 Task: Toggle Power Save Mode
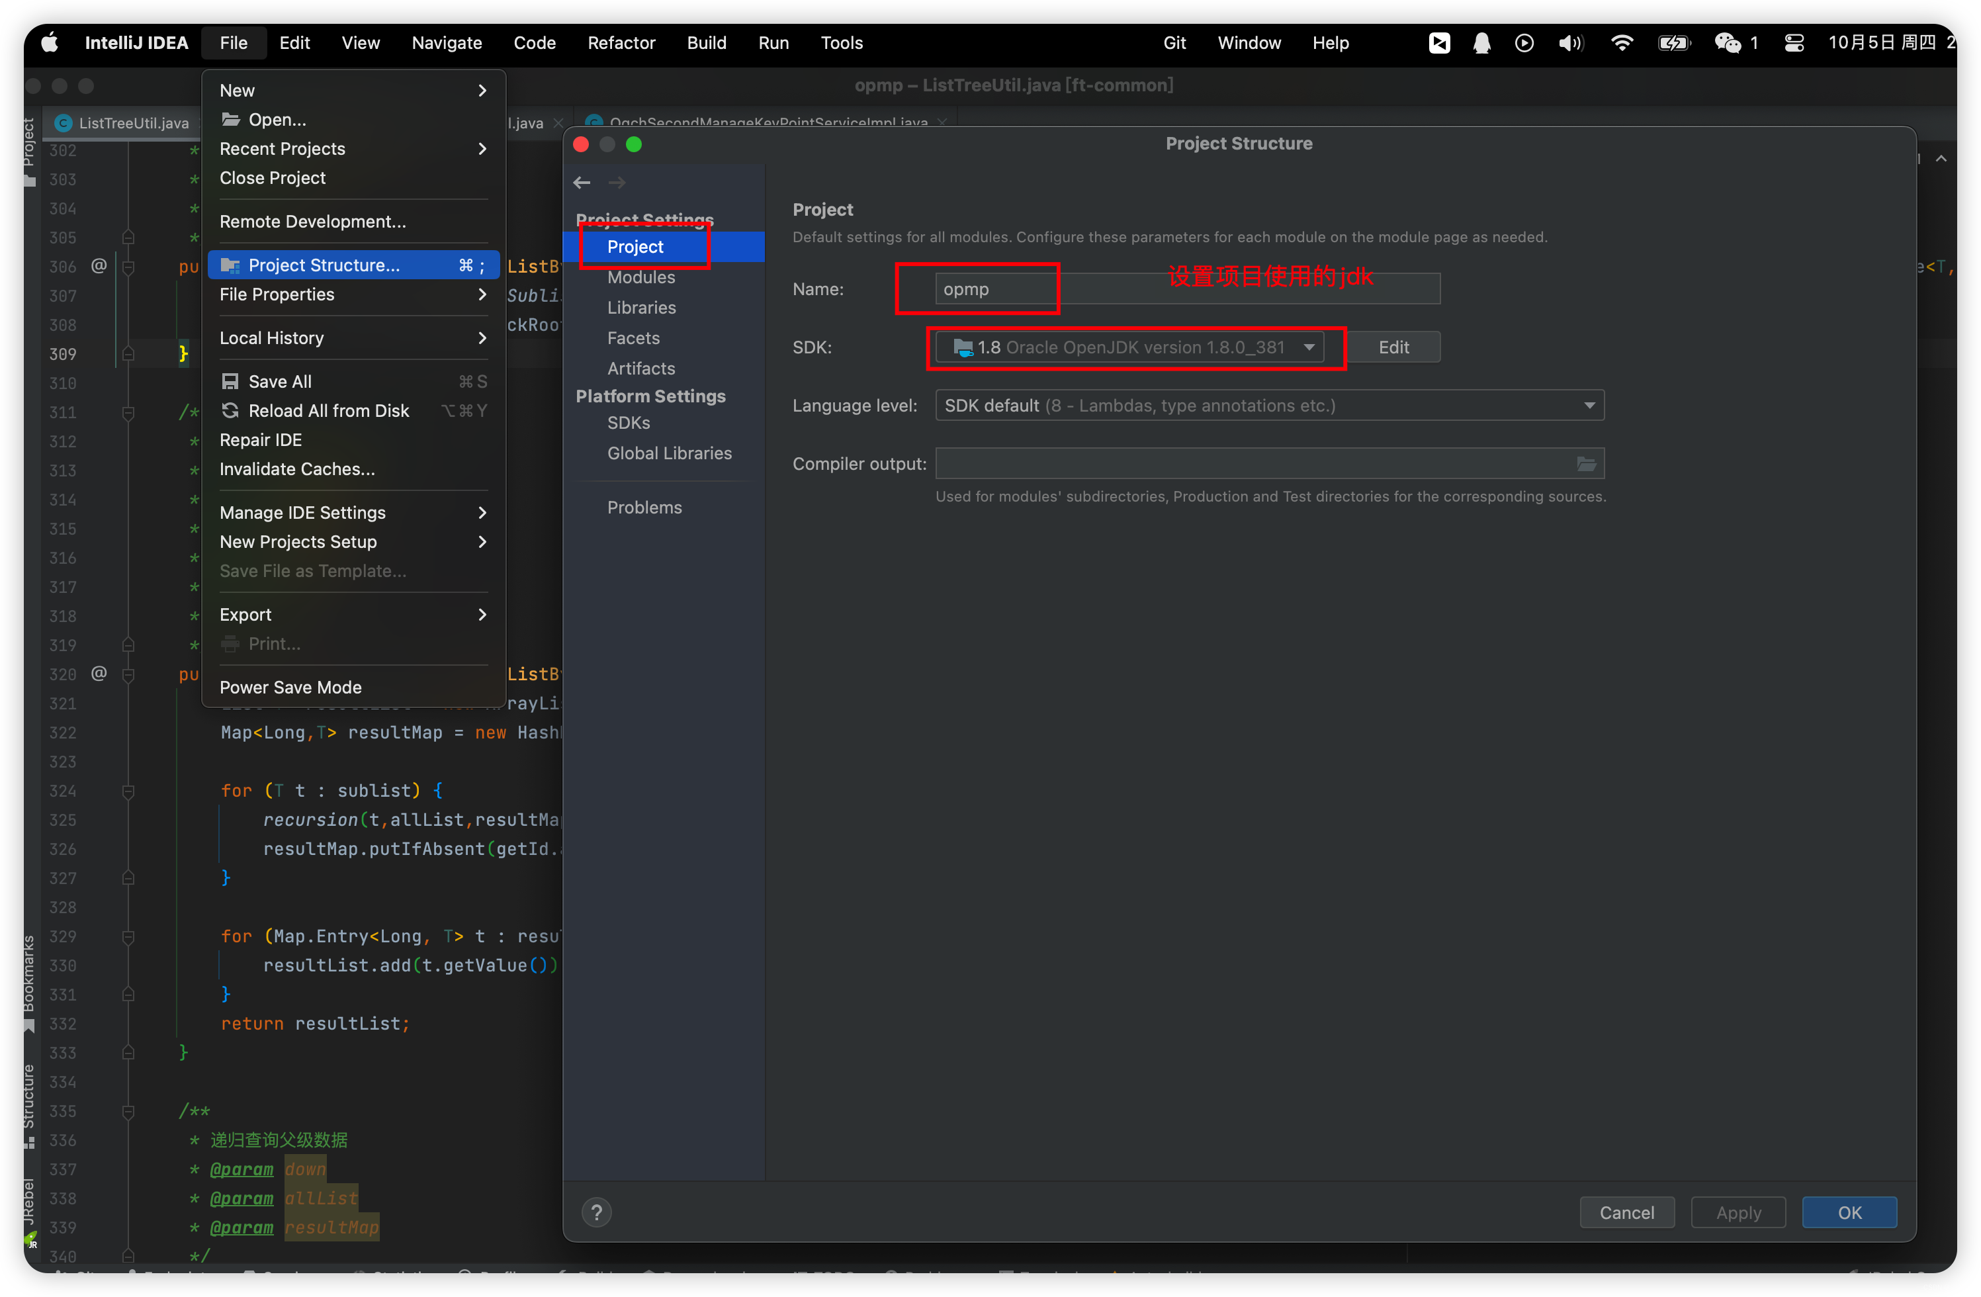(x=290, y=687)
